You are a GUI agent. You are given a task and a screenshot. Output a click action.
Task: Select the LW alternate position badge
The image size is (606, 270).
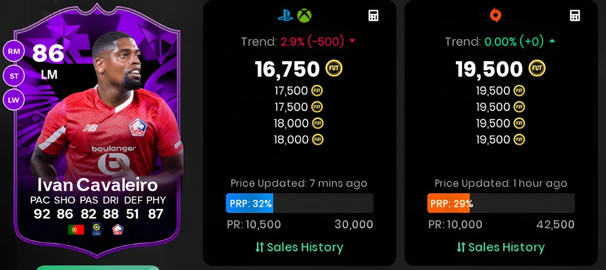point(14,100)
